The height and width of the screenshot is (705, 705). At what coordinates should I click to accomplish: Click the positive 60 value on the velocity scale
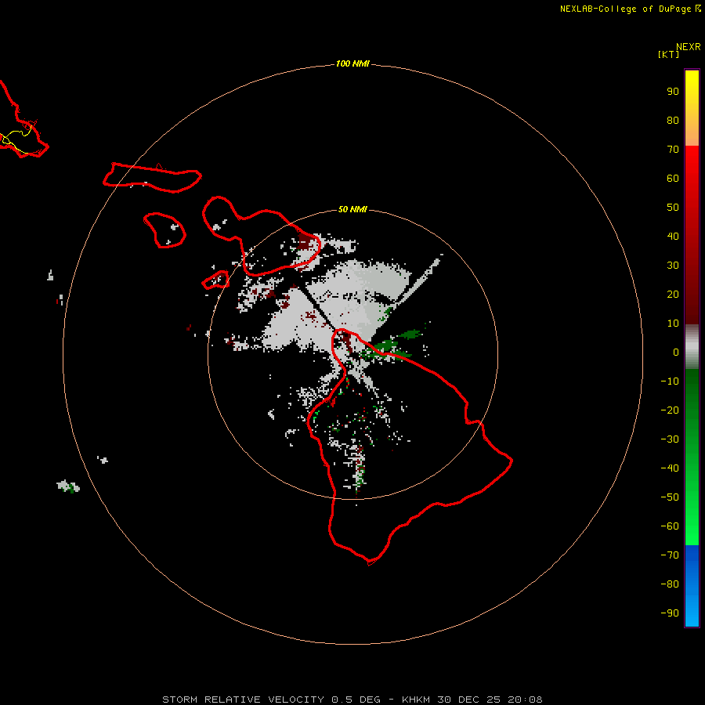(x=673, y=178)
